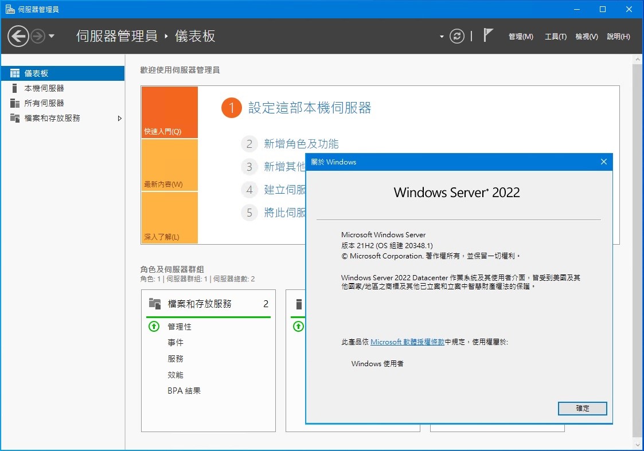Click the 設定這部本機伺服器 link

click(310, 108)
